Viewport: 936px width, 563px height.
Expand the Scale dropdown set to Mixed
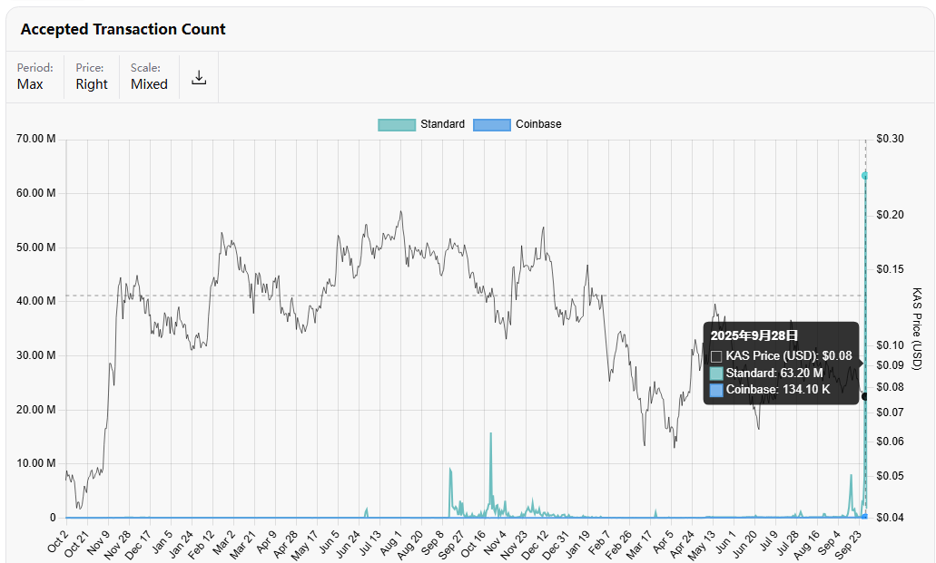pyautogui.click(x=149, y=76)
